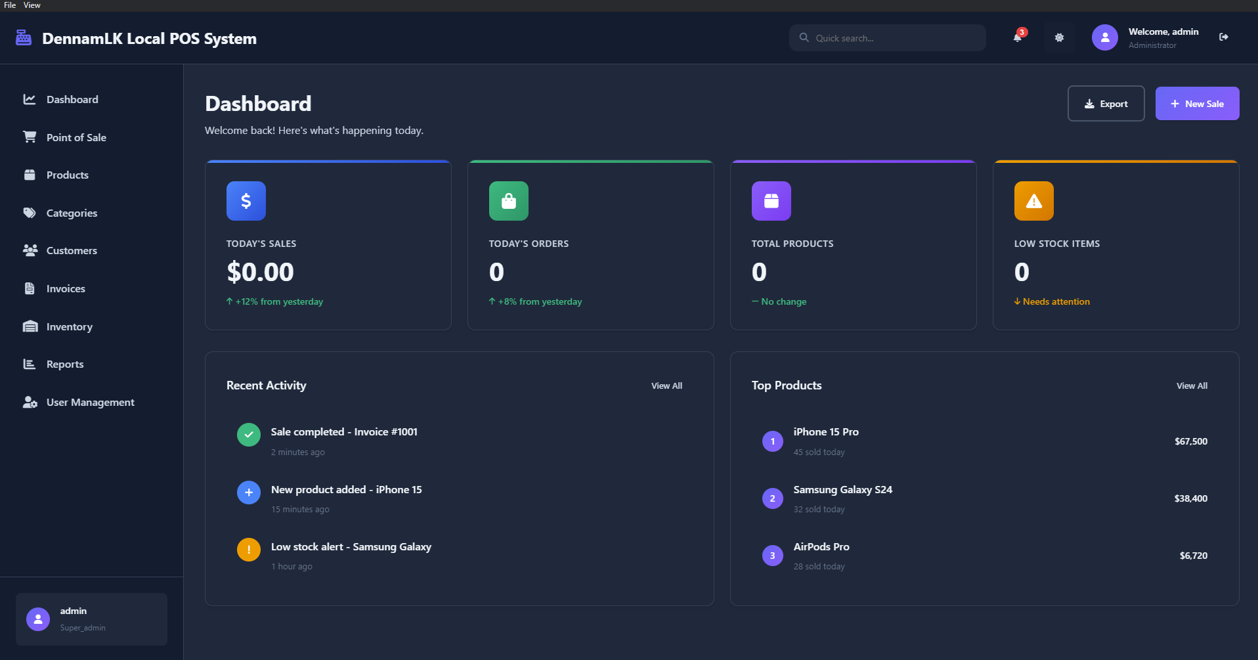Screen dimensions: 1258x660
Task: Go to Point of Sale page
Action: click(x=76, y=137)
